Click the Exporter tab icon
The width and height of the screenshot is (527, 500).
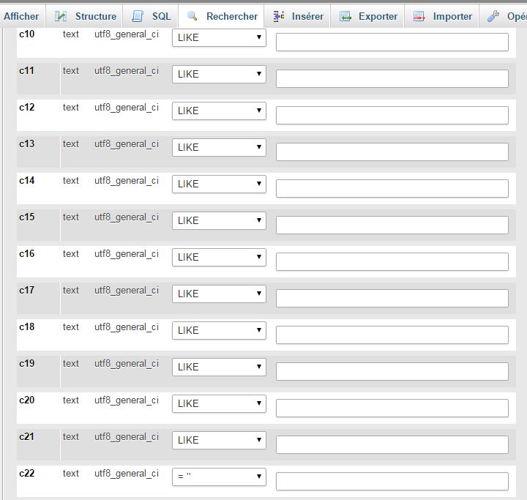pos(345,16)
